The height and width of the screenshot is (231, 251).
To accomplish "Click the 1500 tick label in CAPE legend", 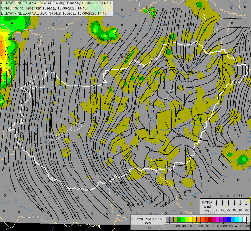I will [x=216, y=226].
